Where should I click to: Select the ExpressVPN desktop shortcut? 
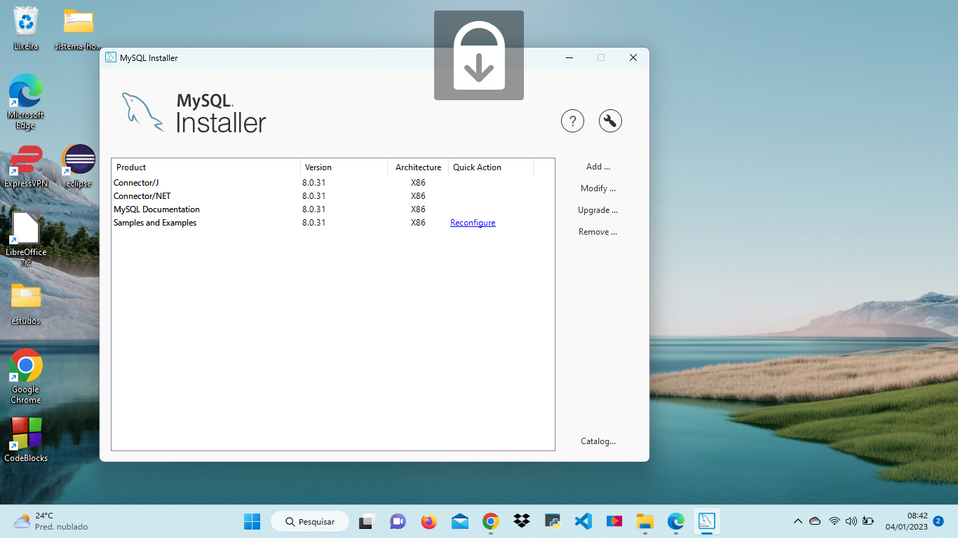(26, 167)
